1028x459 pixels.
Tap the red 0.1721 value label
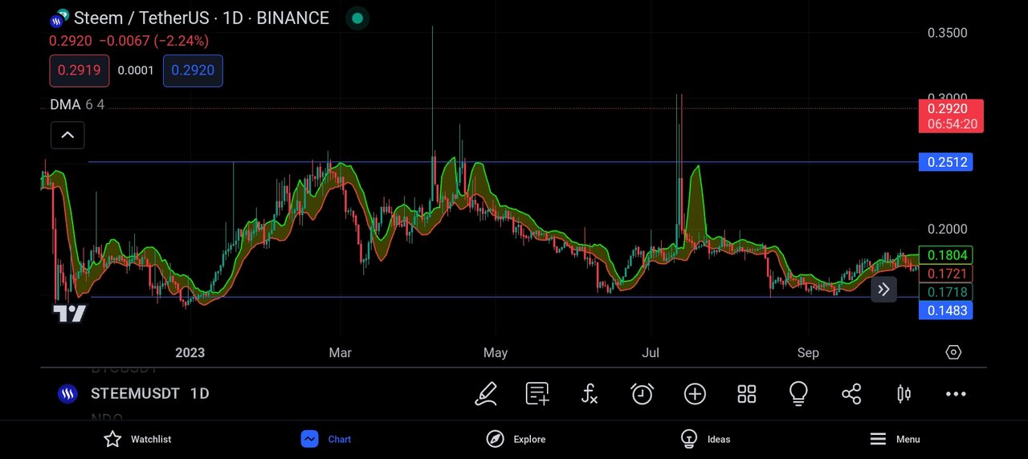click(945, 274)
